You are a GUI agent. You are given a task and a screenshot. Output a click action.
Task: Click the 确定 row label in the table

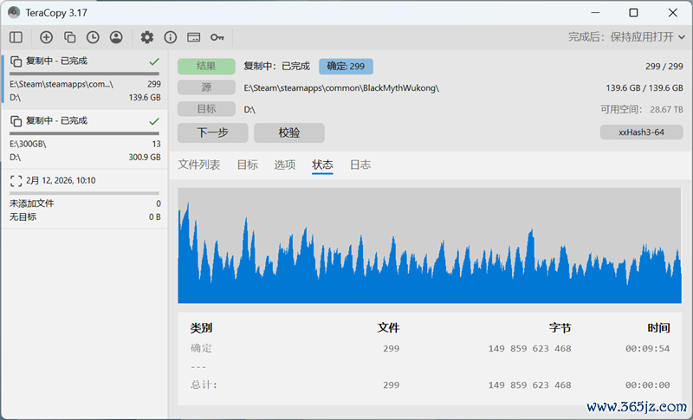point(201,348)
